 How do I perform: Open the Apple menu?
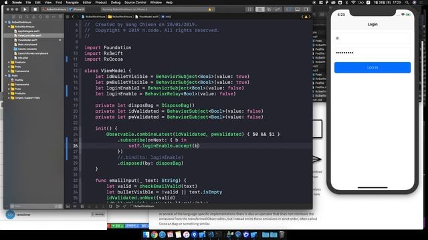pyautogui.click(x=6, y=3)
